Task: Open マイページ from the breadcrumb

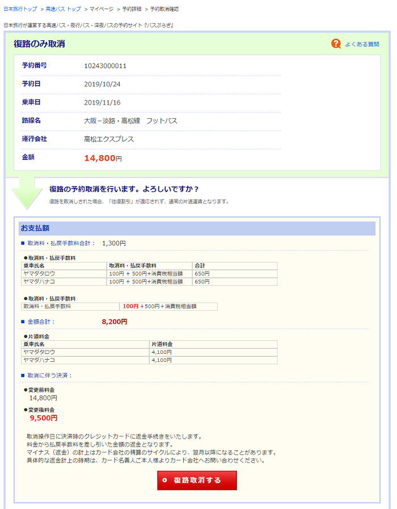Action: pos(102,10)
